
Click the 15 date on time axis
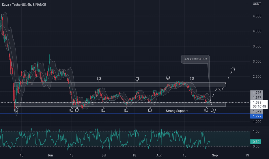click(184, 156)
